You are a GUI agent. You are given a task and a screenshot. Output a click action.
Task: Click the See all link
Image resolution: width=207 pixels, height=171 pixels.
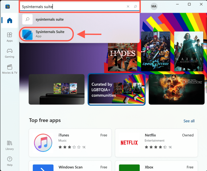189,121
